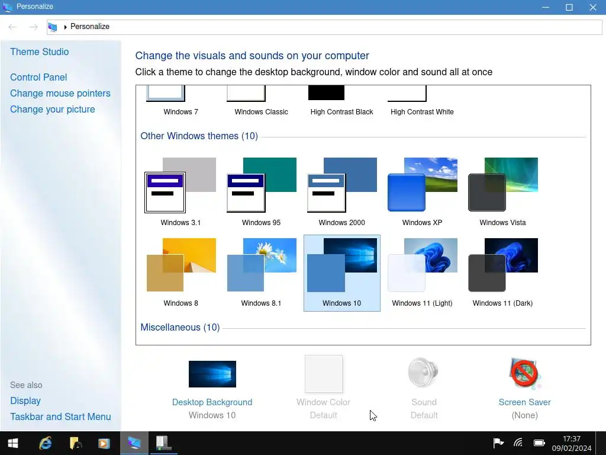The height and width of the screenshot is (455, 606).
Task: Open the Control Panel link
Action: coord(38,78)
